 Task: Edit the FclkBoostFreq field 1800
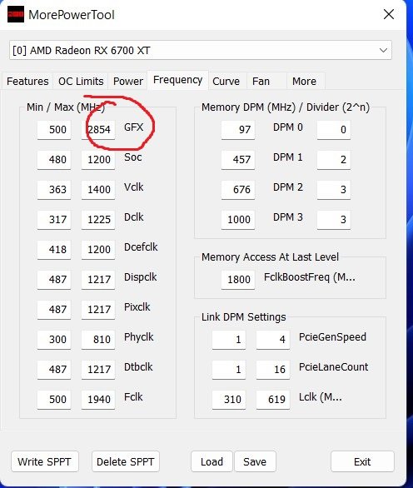click(x=238, y=280)
